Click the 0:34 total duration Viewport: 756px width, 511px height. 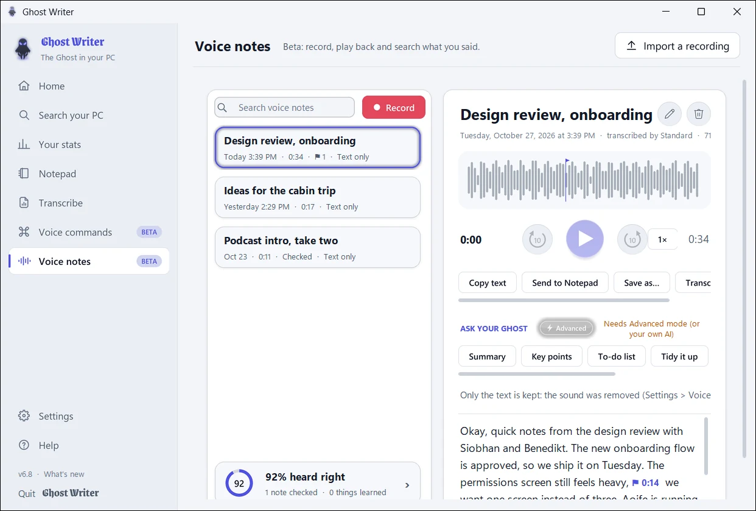pyautogui.click(x=698, y=239)
